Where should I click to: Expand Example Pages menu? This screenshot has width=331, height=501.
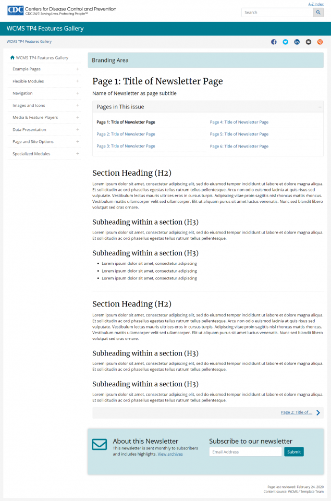78,69
